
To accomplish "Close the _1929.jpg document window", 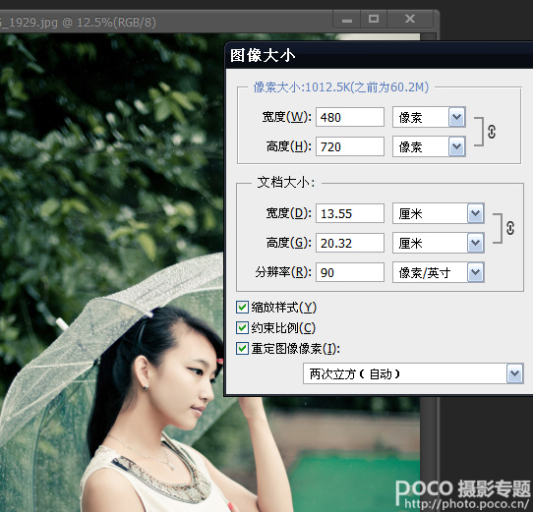I will [x=410, y=20].
